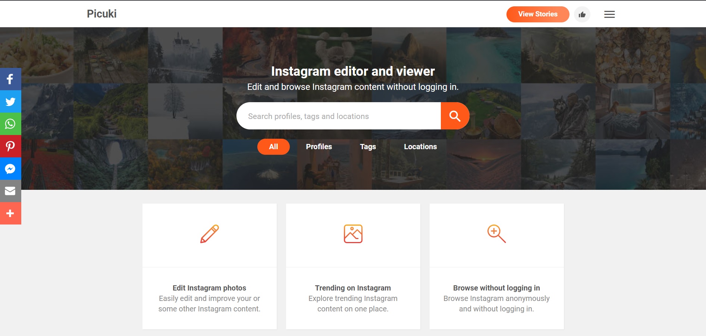Open more share options plus icon
The width and height of the screenshot is (706, 336).
[10, 213]
